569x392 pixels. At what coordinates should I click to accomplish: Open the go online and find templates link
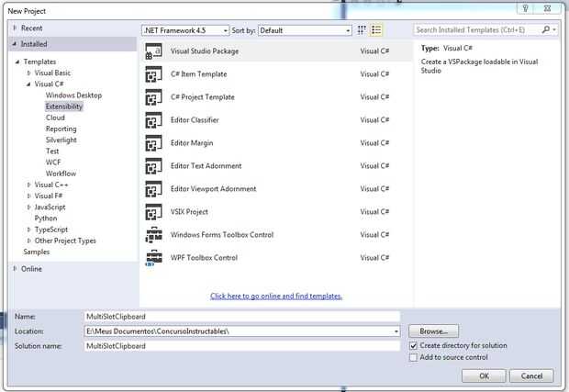click(x=276, y=297)
